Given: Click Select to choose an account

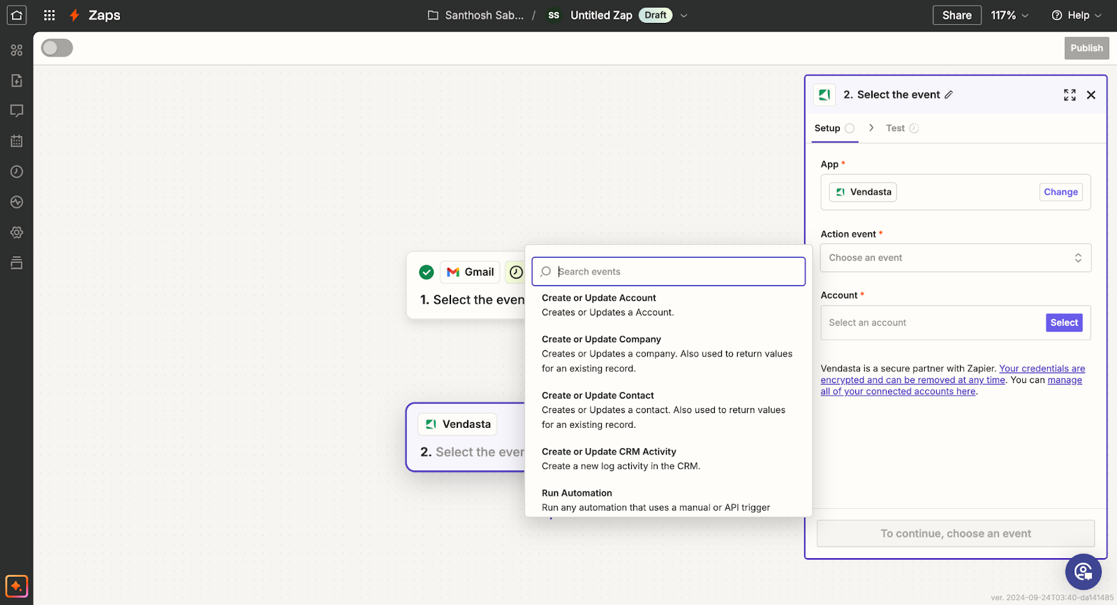Looking at the screenshot, I should (1064, 322).
